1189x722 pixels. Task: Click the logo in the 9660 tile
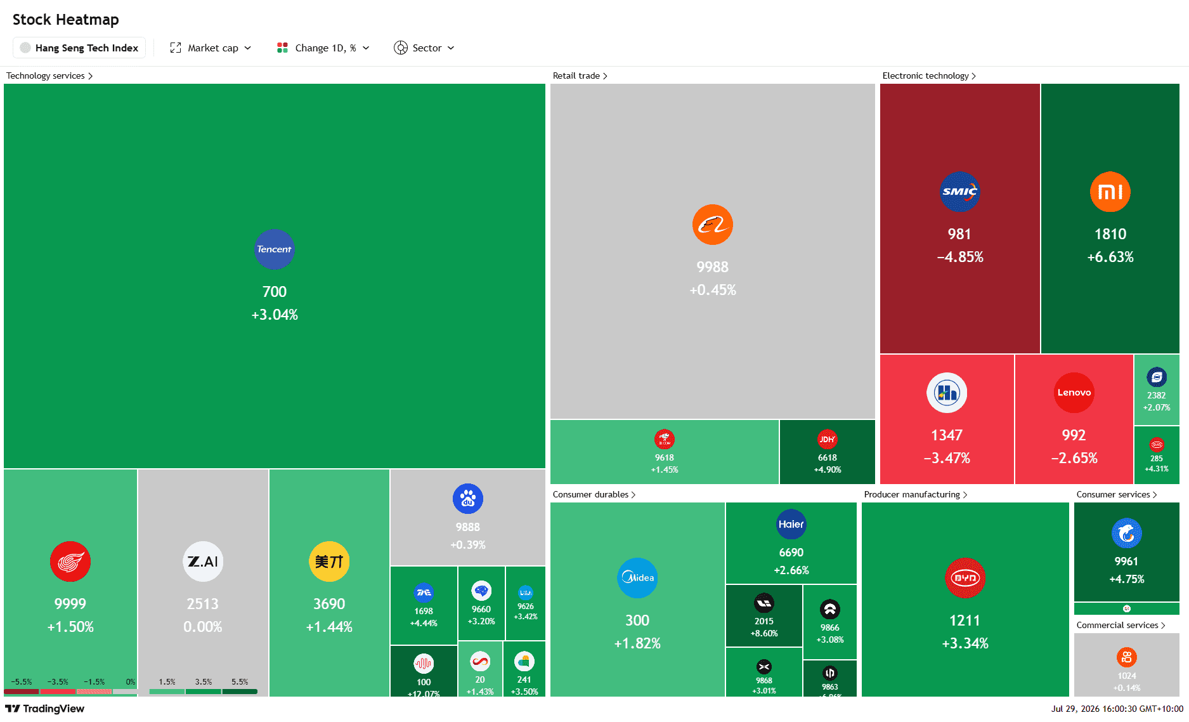coord(481,591)
